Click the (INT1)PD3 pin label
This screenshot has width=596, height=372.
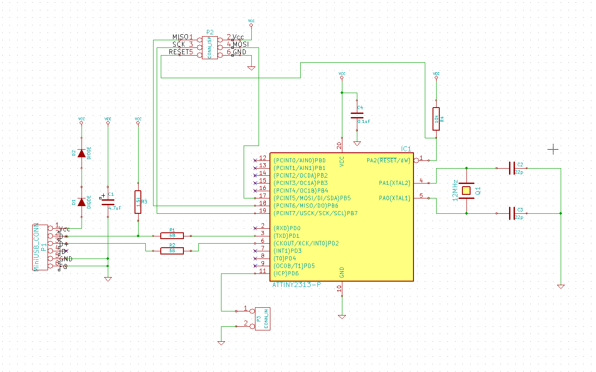[x=288, y=251]
